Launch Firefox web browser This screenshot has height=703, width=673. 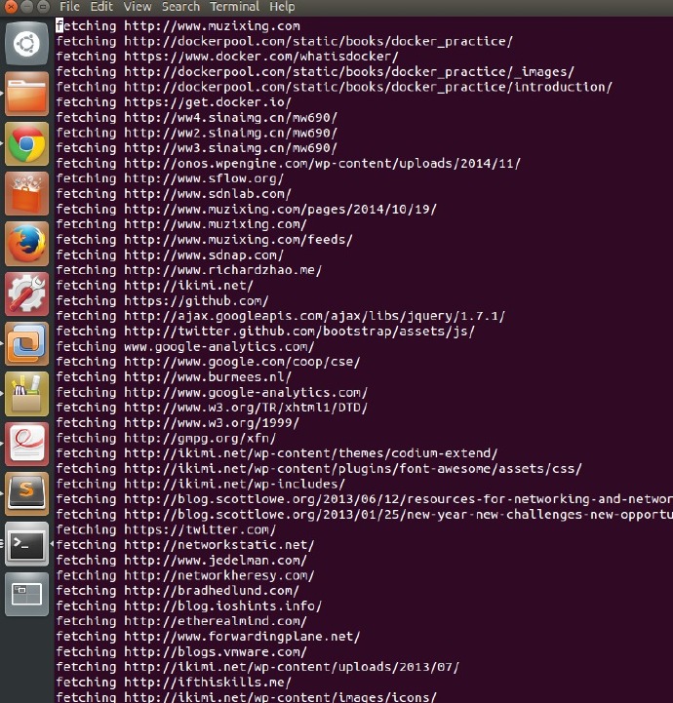[26, 244]
